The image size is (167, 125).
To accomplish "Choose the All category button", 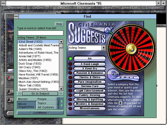I will 90,59.
